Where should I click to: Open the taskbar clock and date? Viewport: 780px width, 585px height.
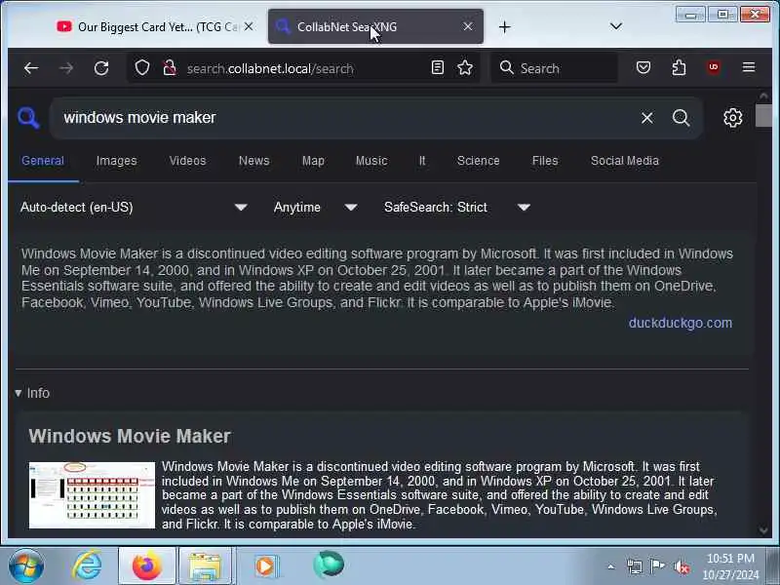730,566
